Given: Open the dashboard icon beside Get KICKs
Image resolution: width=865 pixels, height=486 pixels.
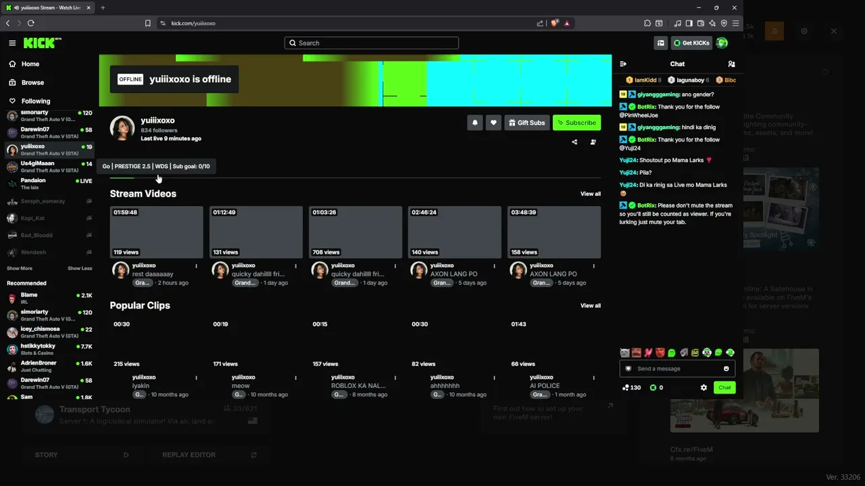Looking at the screenshot, I should [661, 43].
